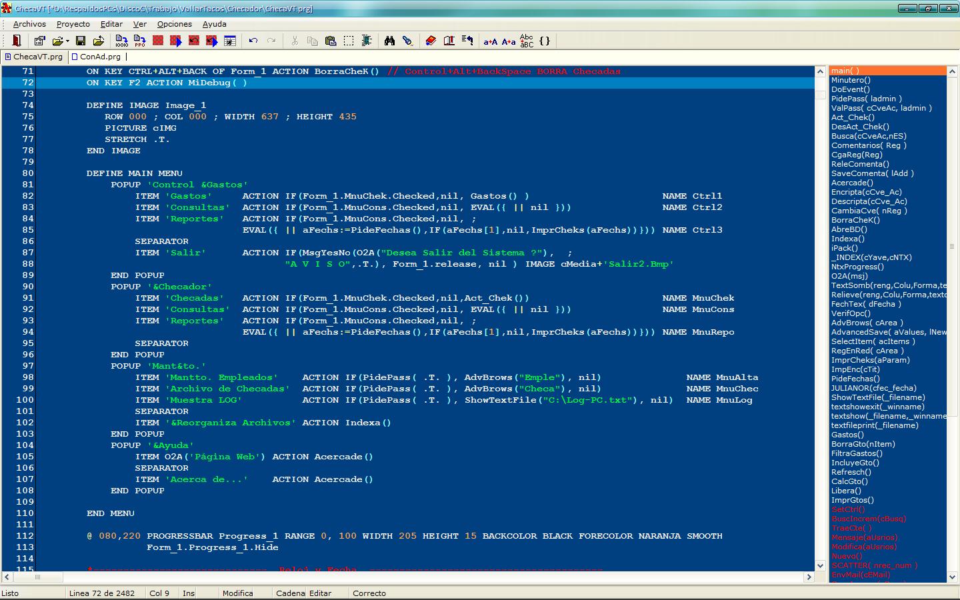960x600 pixels.
Task: Select red SetCtrl() function entry
Action: tap(848, 509)
